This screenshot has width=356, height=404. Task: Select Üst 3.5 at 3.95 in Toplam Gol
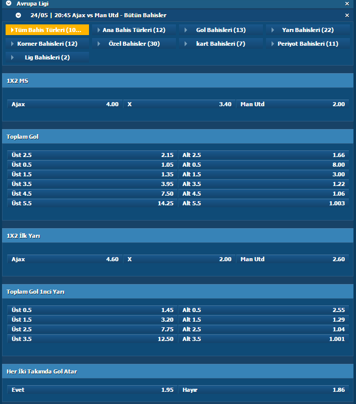(92, 184)
